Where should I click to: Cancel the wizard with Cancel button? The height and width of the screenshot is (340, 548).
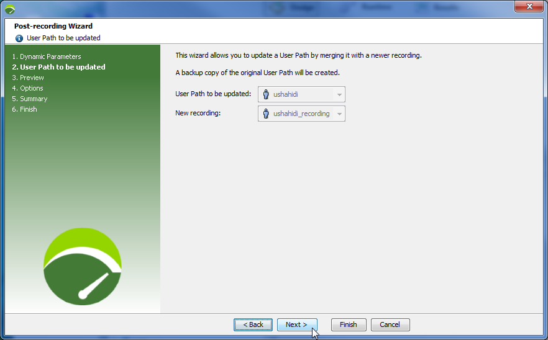[x=390, y=324]
